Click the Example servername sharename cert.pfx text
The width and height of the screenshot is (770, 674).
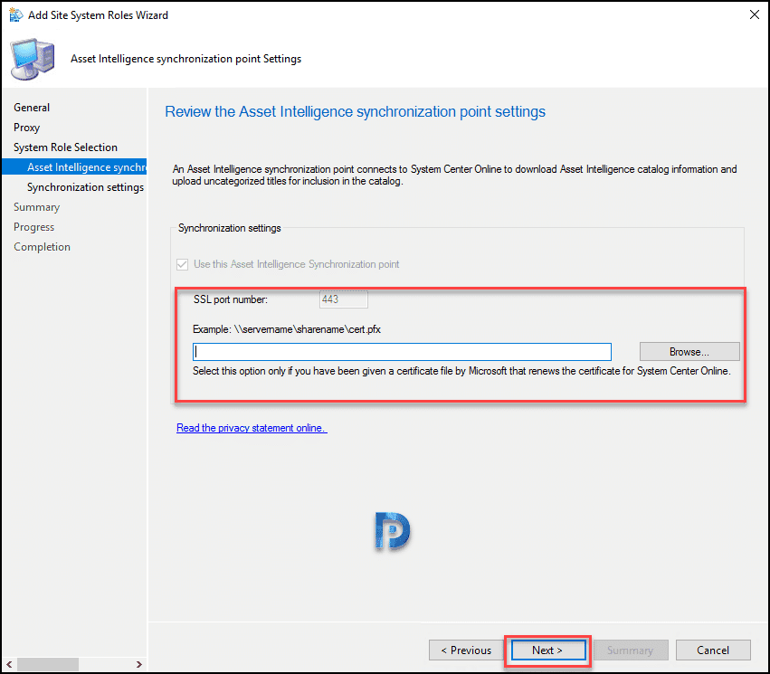tap(287, 329)
